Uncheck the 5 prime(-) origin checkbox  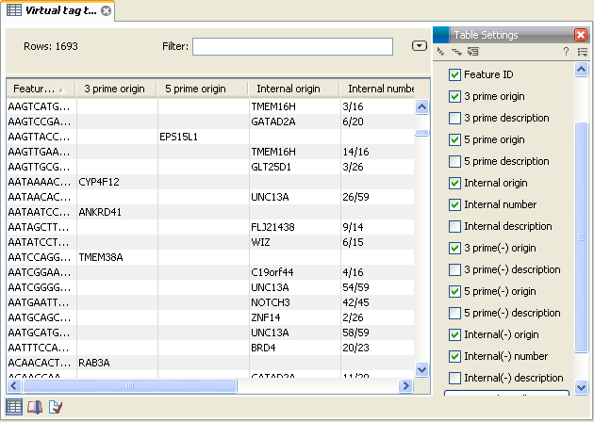pyautogui.click(x=454, y=291)
